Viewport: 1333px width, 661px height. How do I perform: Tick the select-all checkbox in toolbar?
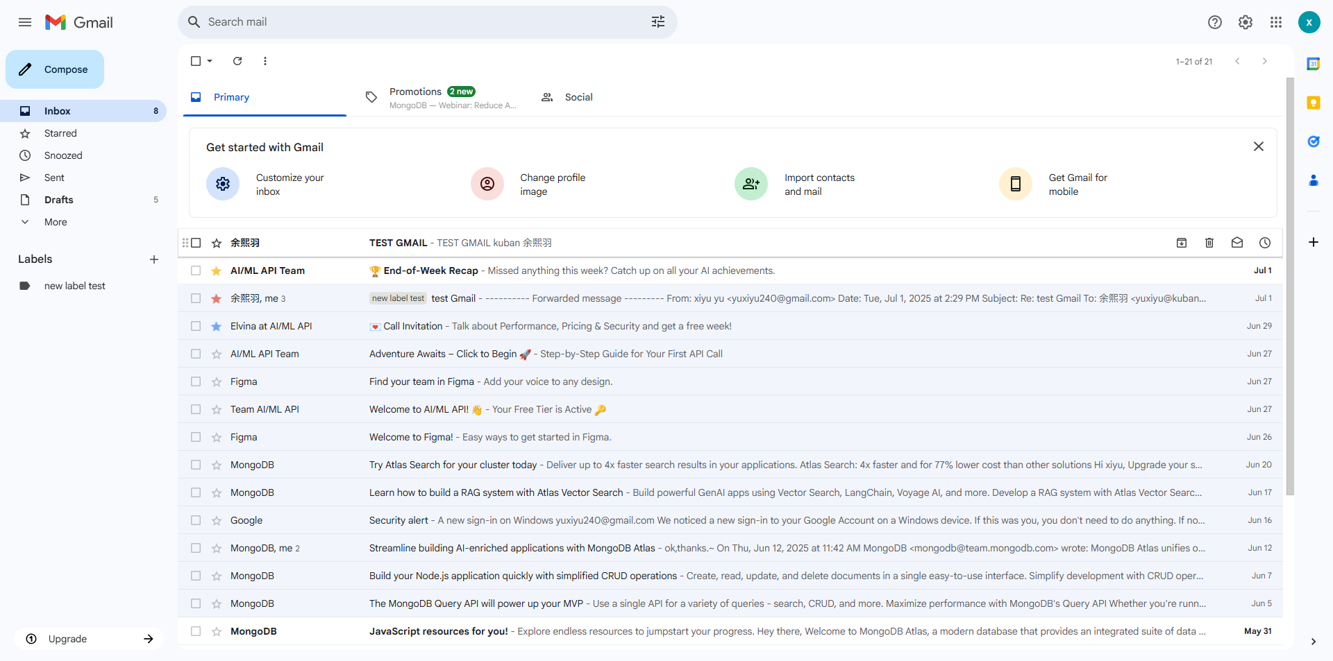196,61
